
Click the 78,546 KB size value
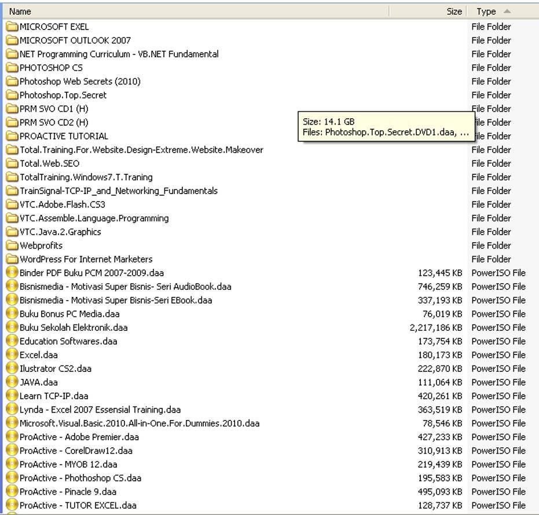point(442,423)
